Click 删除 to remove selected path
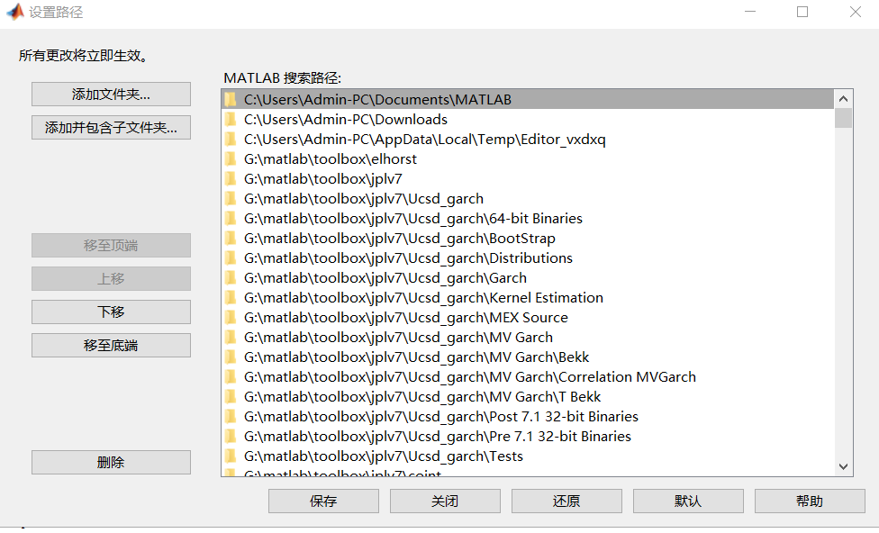Image resolution: width=879 pixels, height=533 pixels. coord(111,463)
